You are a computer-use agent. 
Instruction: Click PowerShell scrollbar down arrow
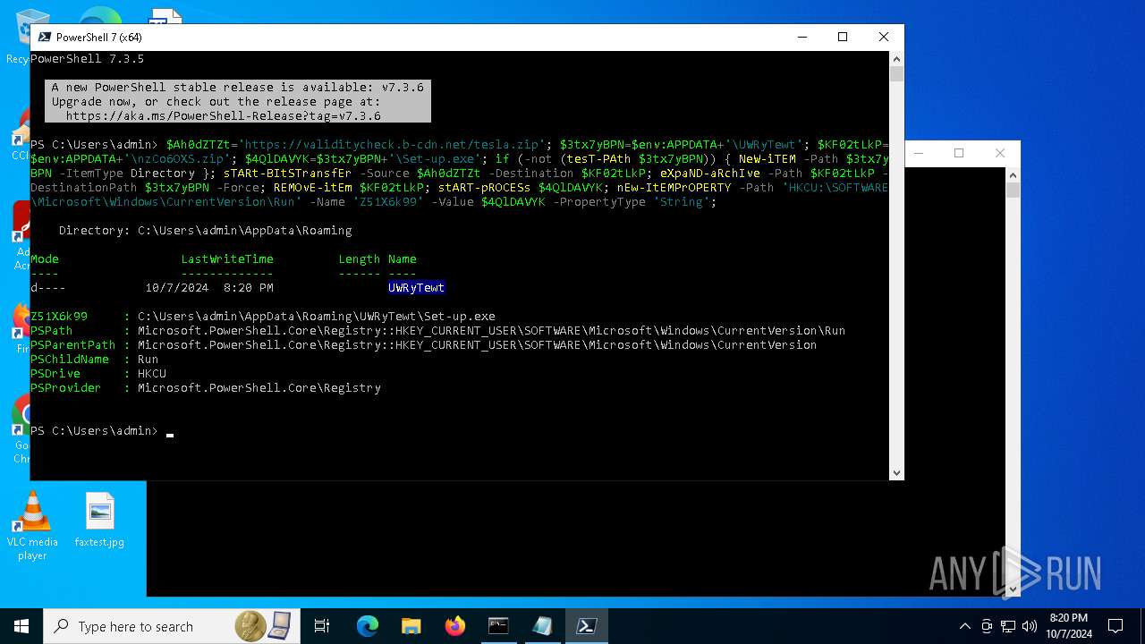pos(896,473)
